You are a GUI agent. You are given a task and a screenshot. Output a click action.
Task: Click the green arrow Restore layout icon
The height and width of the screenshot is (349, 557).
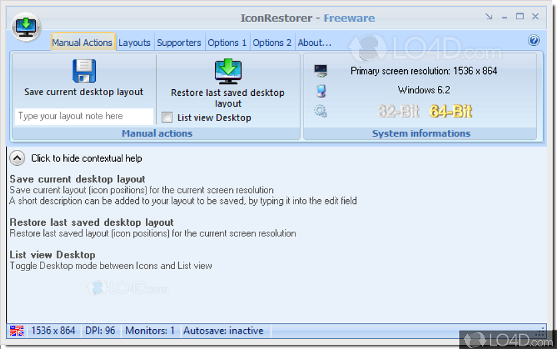click(x=228, y=71)
